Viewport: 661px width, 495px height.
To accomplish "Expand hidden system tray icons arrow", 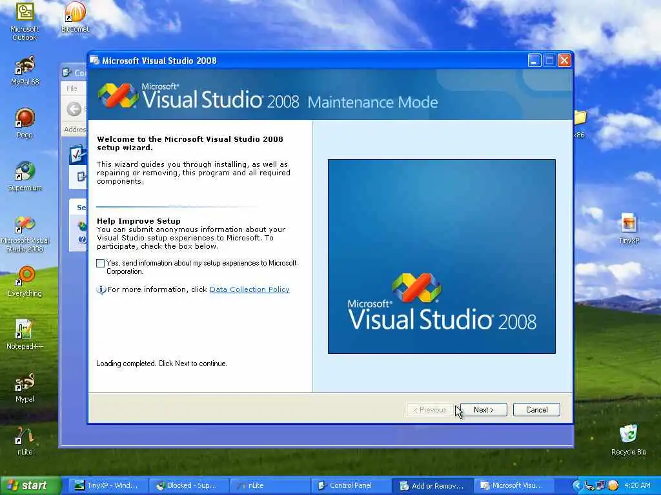I will click(577, 485).
